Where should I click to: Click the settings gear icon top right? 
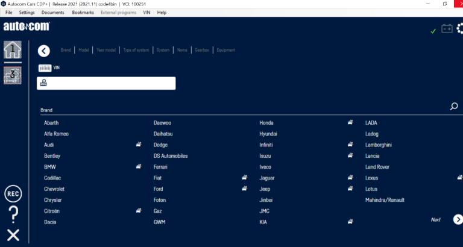[x=459, y=28]
